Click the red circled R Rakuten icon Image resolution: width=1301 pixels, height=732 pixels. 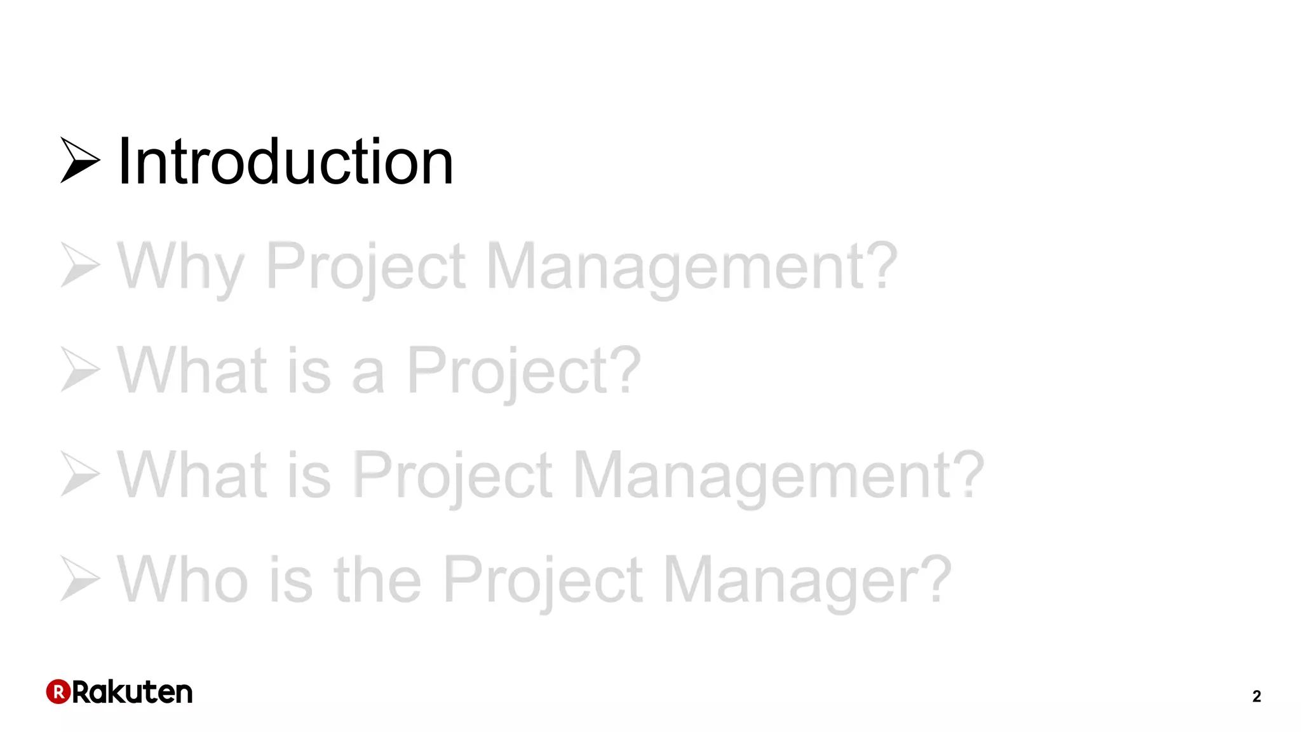pyautogui.click(x=58, y=691)
